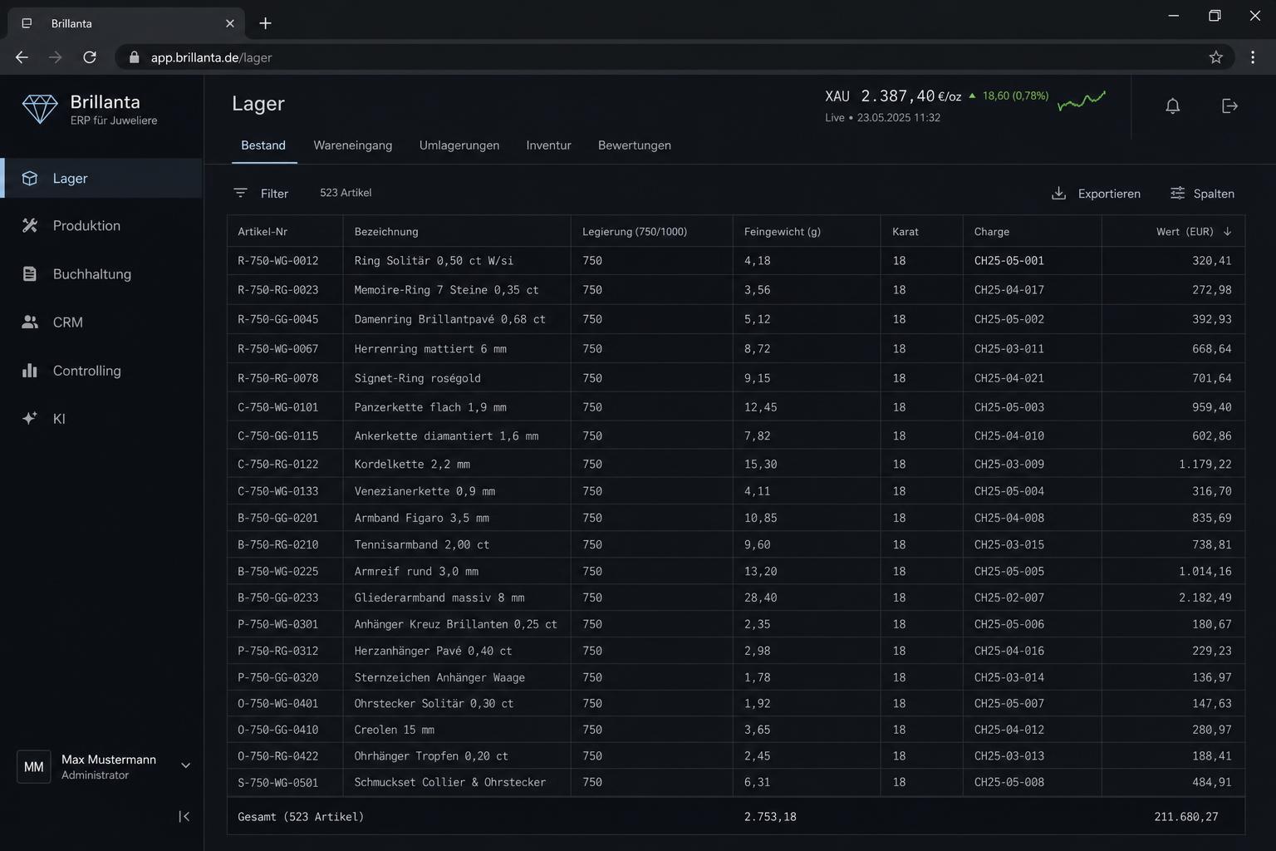Click weight 13,20 of Armreif rund
Image resolution: width=1276 pixels, height=851 pixels.
pos(760,571)
